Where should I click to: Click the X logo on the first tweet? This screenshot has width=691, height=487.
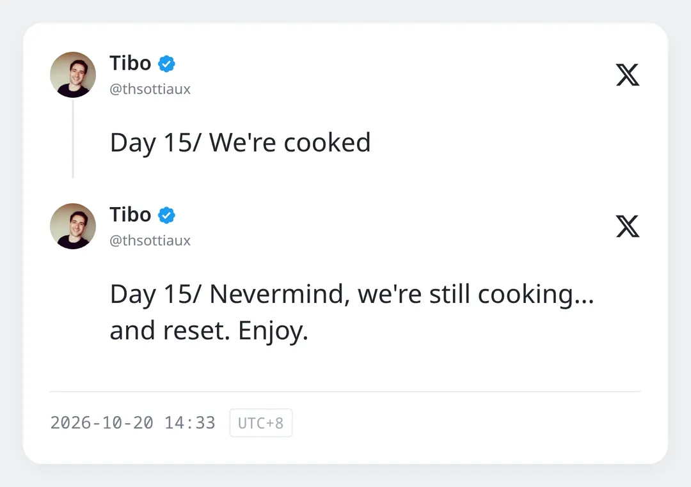pos(628,74)
